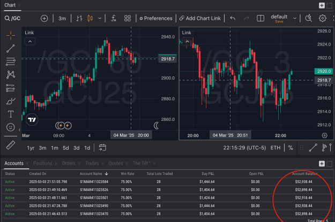Open the go to date calendar icon

pos(102,148)
